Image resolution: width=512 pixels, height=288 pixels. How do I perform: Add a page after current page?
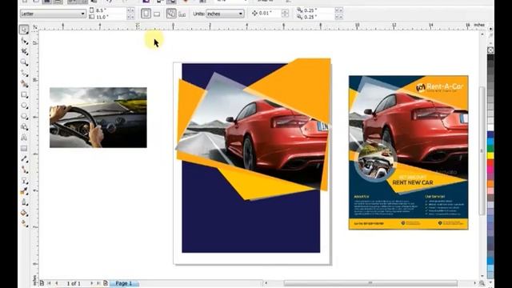106,283
